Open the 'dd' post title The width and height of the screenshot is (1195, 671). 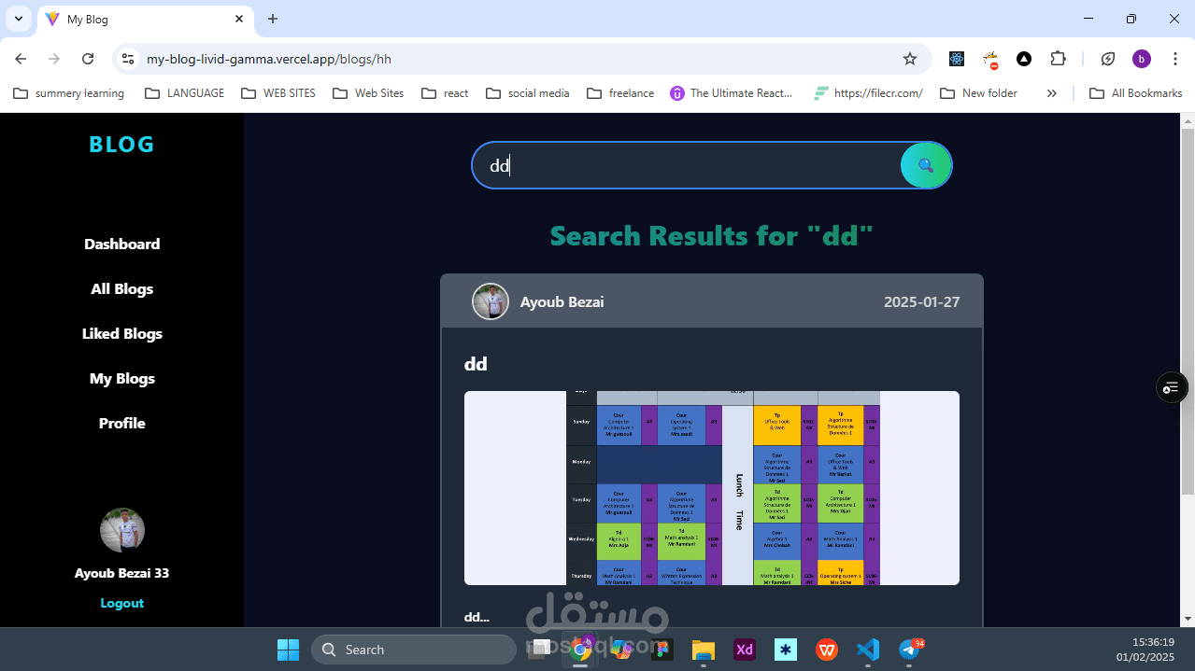476,364
